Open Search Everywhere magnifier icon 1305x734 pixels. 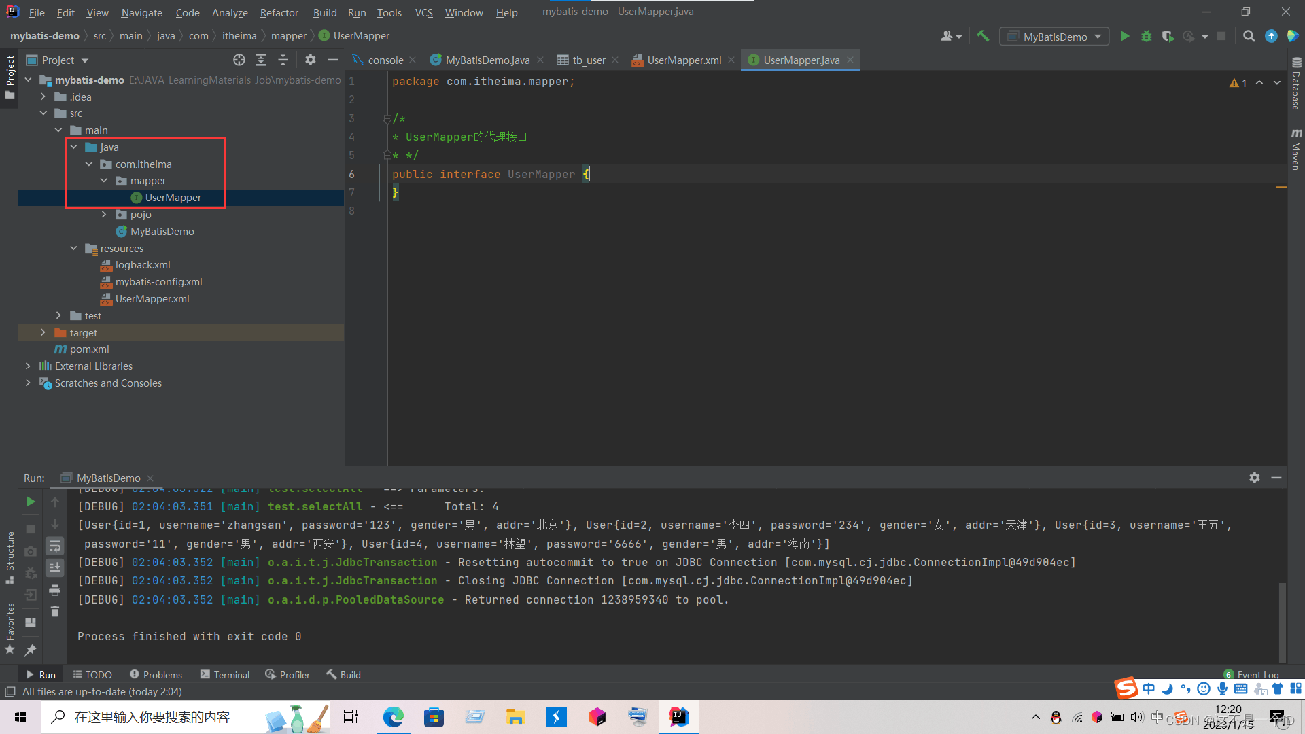click(x=1249, y=36)
